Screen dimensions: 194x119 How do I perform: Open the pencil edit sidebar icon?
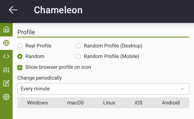coord(6,83)
